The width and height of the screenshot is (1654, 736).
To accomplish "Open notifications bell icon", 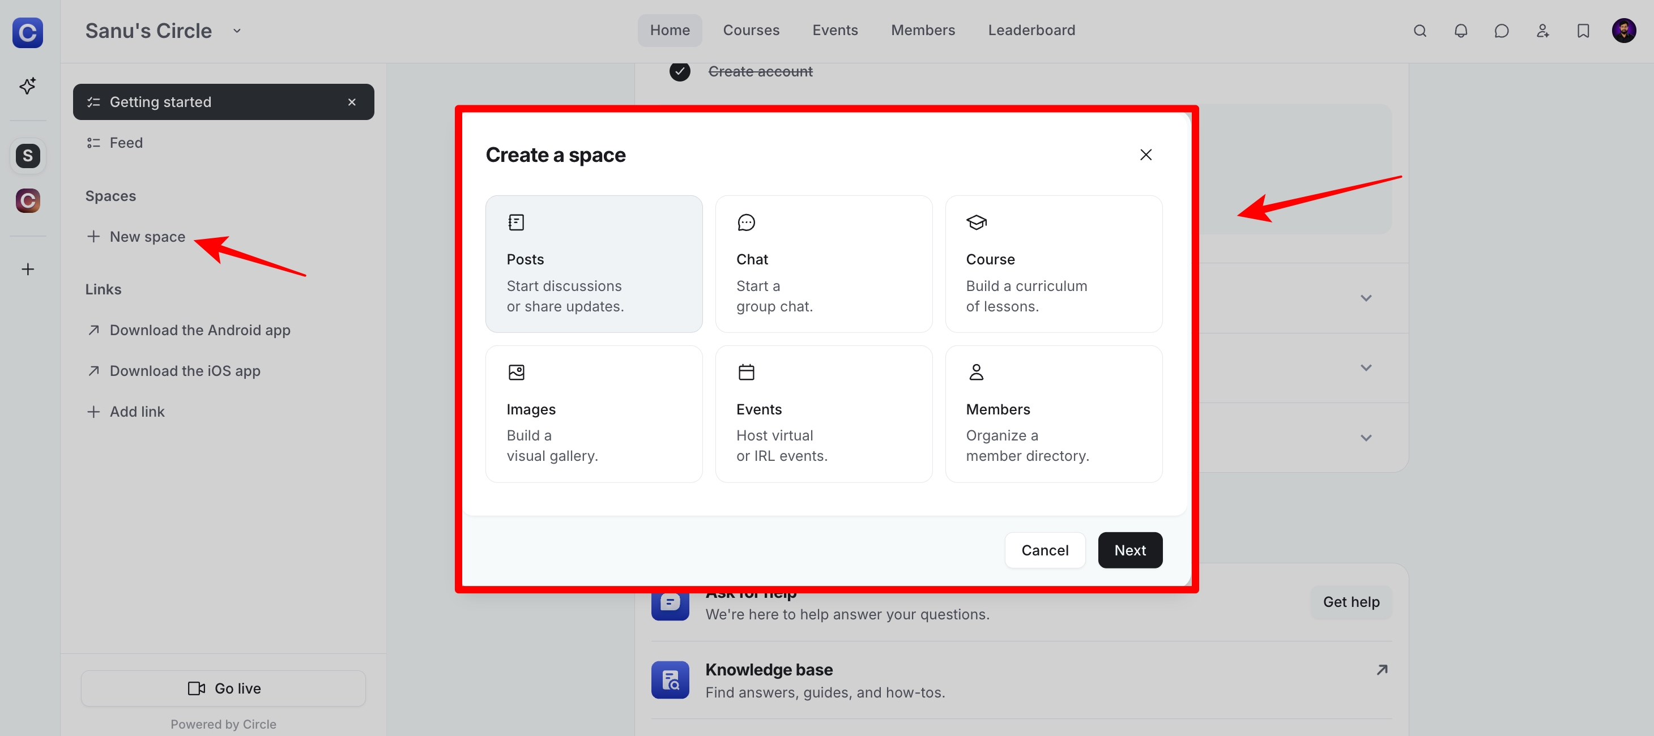I will (x=1461, y=31).
